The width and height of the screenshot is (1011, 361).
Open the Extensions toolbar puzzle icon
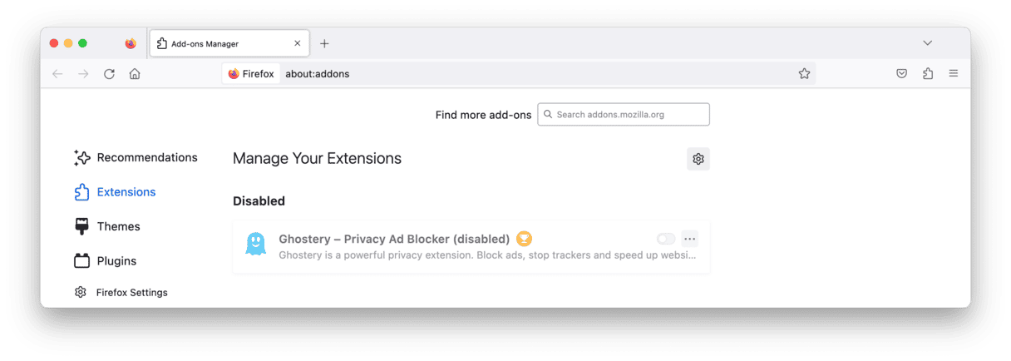point(928,74)
